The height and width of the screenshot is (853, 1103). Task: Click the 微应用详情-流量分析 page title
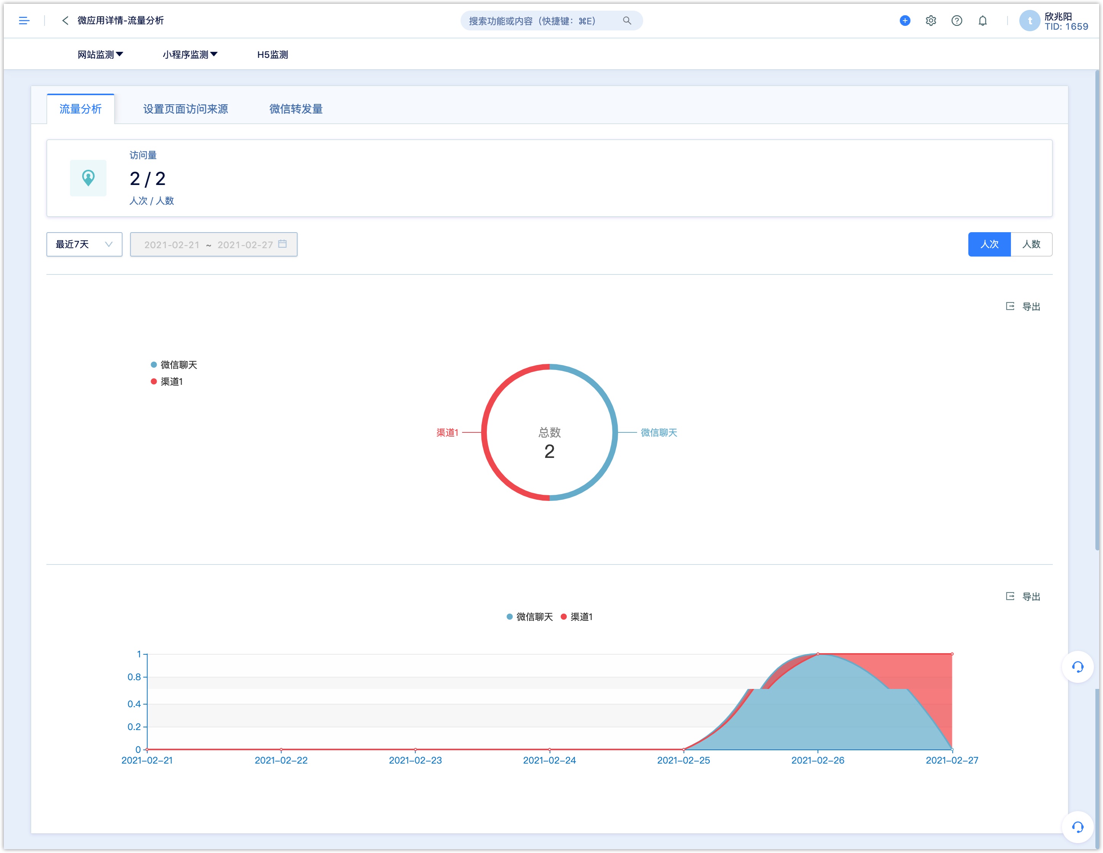[120, 21]
